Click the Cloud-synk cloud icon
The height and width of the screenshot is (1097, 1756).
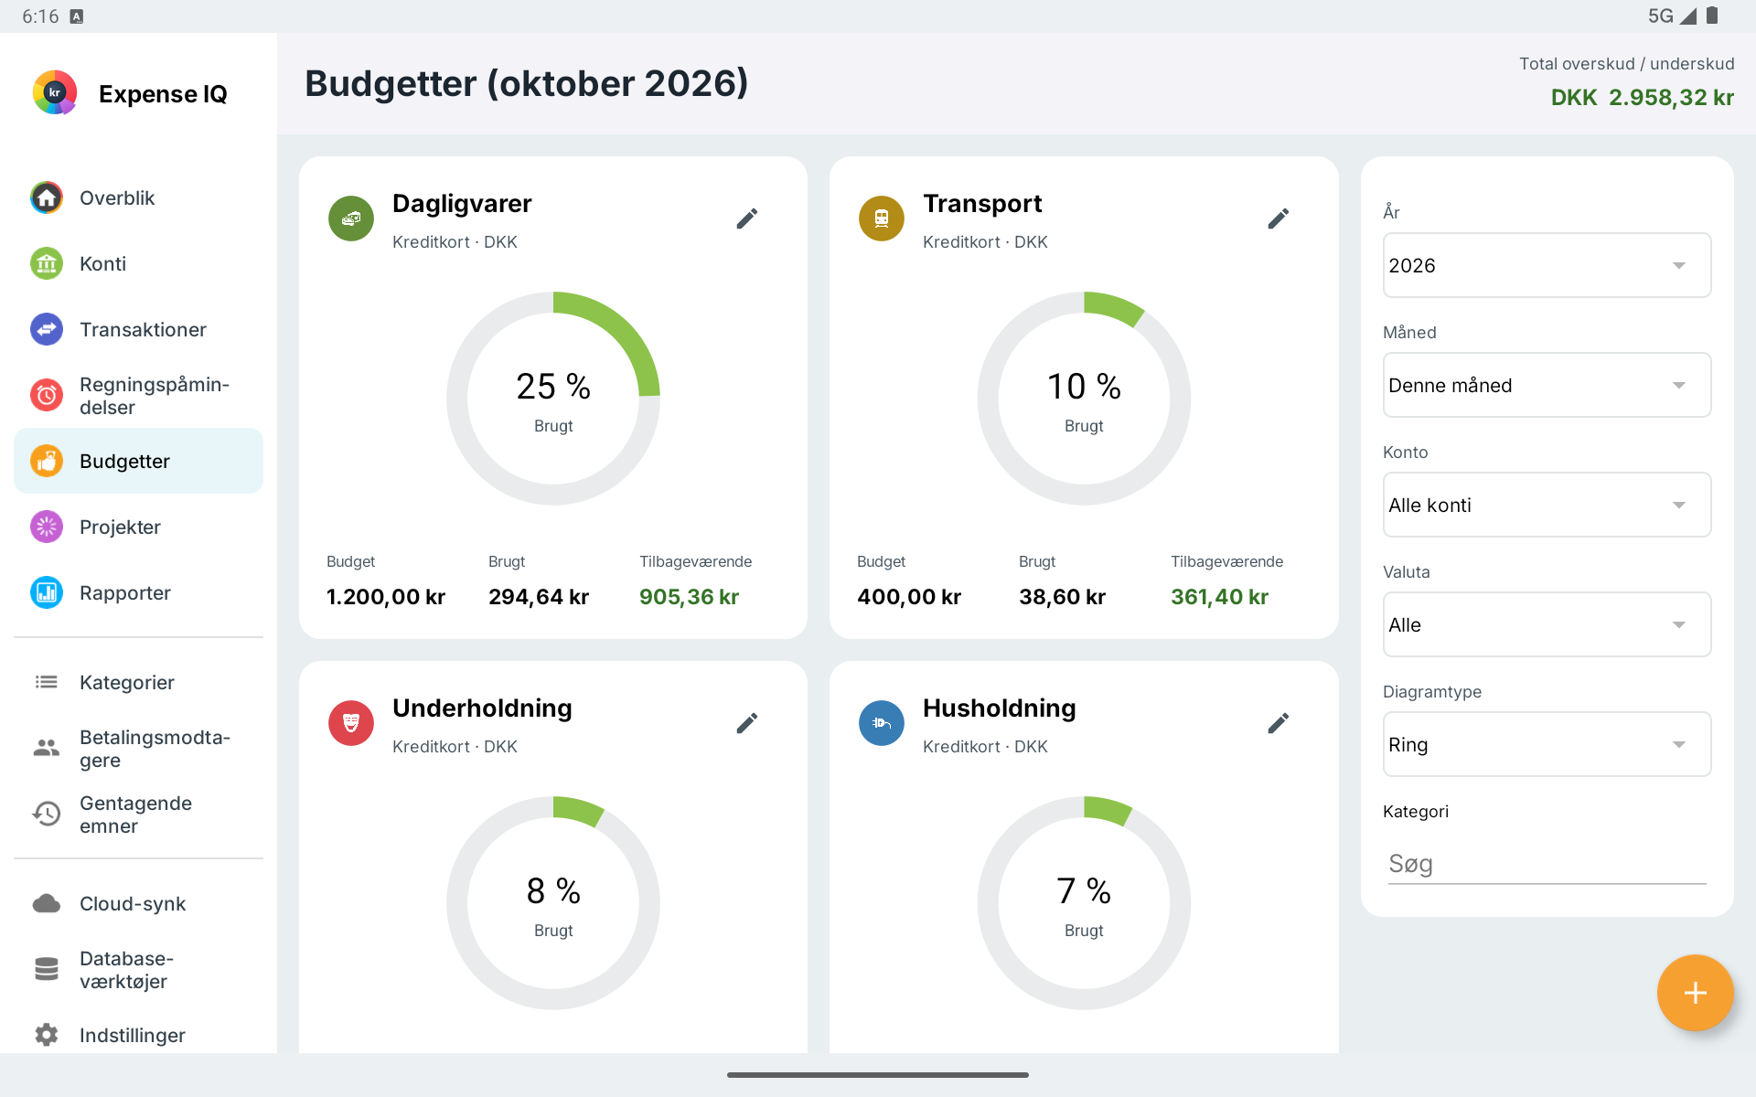tap(47, 903)
